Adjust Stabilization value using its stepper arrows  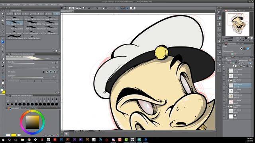tap(55, 77)
